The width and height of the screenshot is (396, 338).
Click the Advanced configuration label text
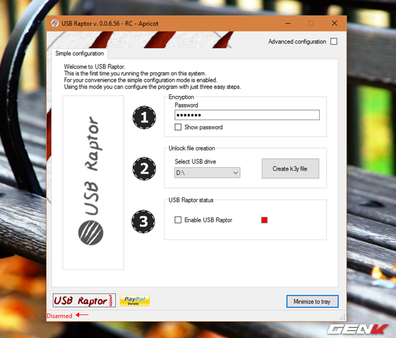coord(297,41)
